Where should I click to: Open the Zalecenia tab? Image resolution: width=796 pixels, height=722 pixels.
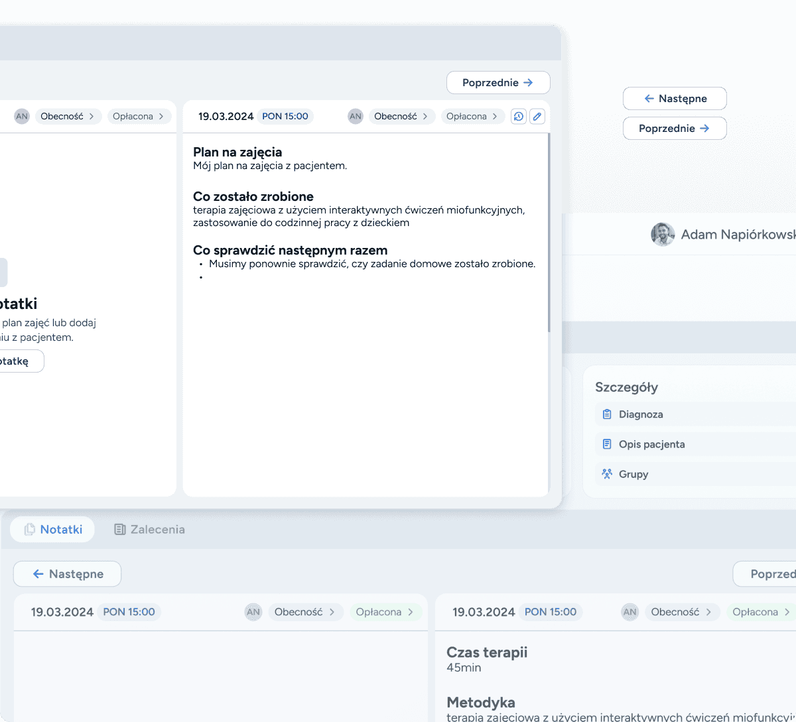point(150,529)
